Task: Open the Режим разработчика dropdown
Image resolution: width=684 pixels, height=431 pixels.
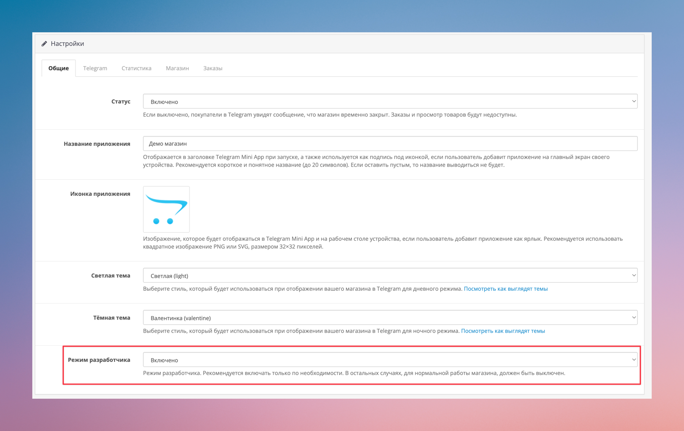Action: click(390, 360)
